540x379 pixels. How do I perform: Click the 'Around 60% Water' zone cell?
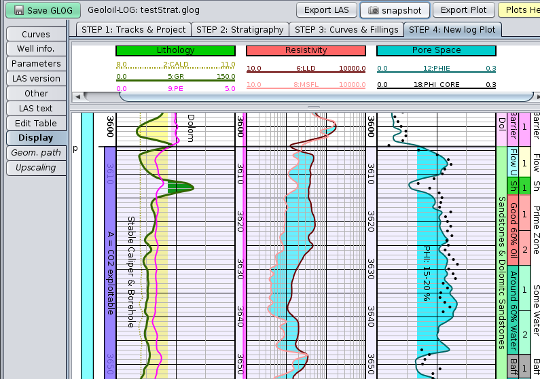[513, 310]
